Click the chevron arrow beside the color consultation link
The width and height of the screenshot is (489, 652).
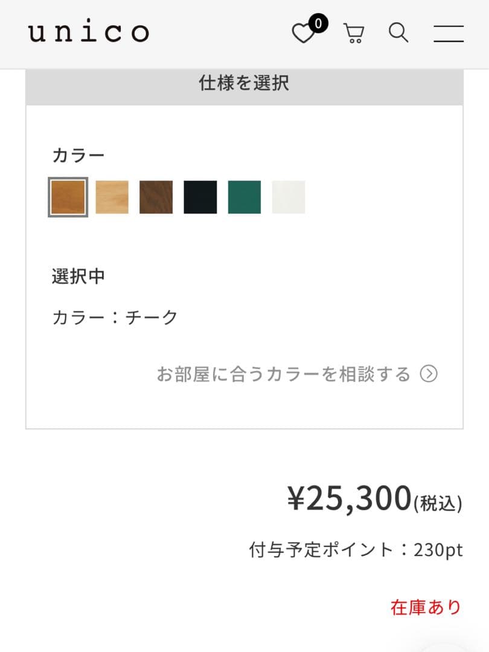pyautogui.click(x=429, y=374)
